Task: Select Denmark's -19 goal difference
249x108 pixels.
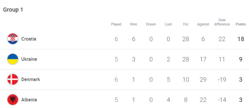Action: pyautogui.click(x=222, y=79)
